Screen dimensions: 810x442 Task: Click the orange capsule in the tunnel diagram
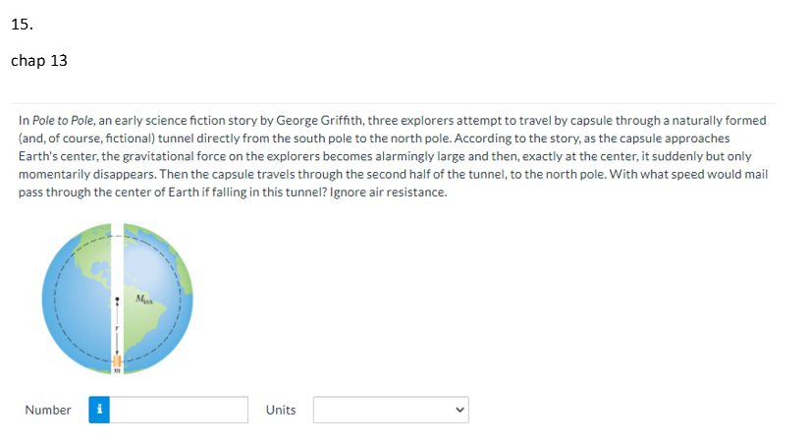(x=118, y=360)
